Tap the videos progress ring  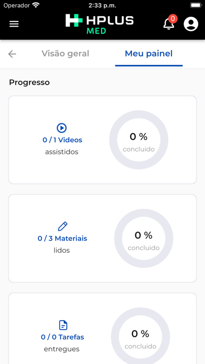(x=139, y=140)
